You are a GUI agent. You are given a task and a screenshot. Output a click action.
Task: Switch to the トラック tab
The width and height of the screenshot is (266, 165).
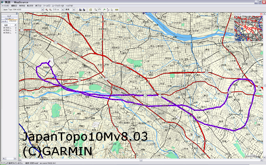pyautogui.click(x=13, y=21)
